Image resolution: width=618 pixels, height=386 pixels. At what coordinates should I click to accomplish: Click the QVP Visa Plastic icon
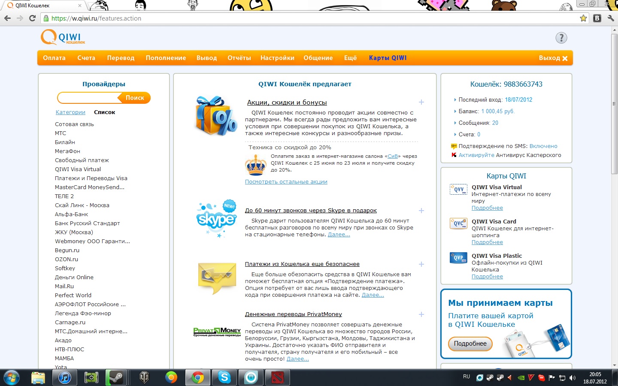[458, 258]
